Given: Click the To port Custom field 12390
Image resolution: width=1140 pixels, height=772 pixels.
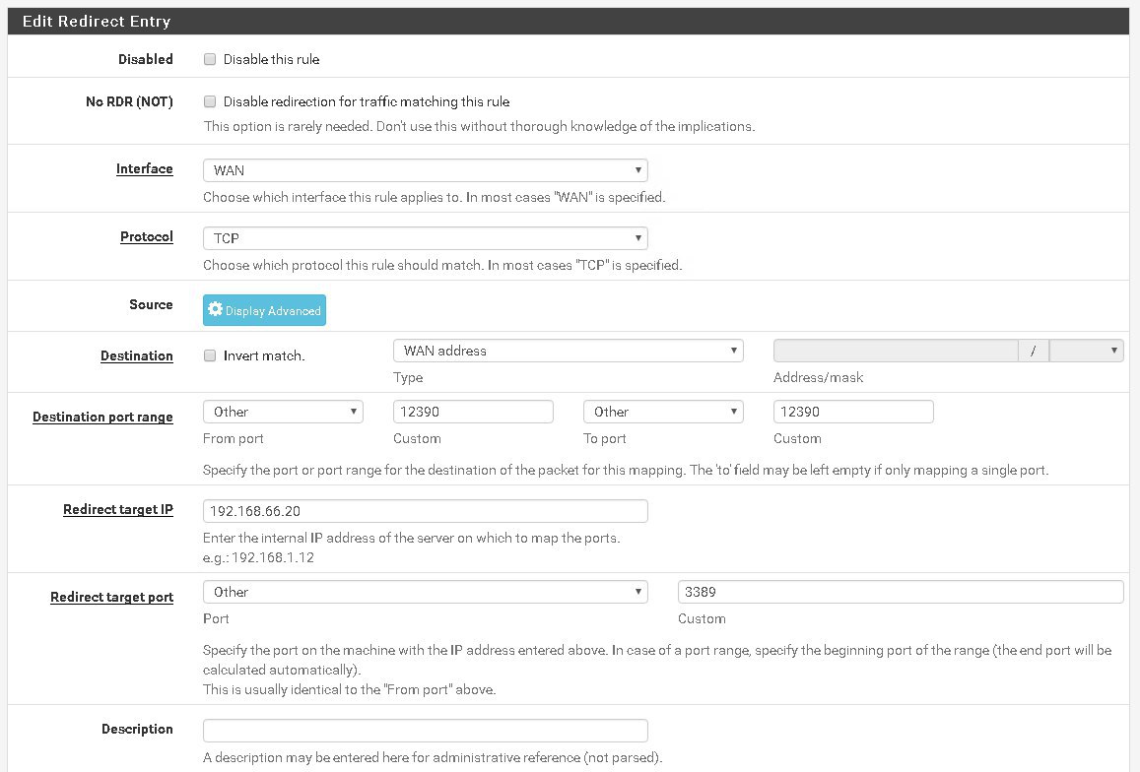Looking at the screenshot, I should click(x=853, y=412).
